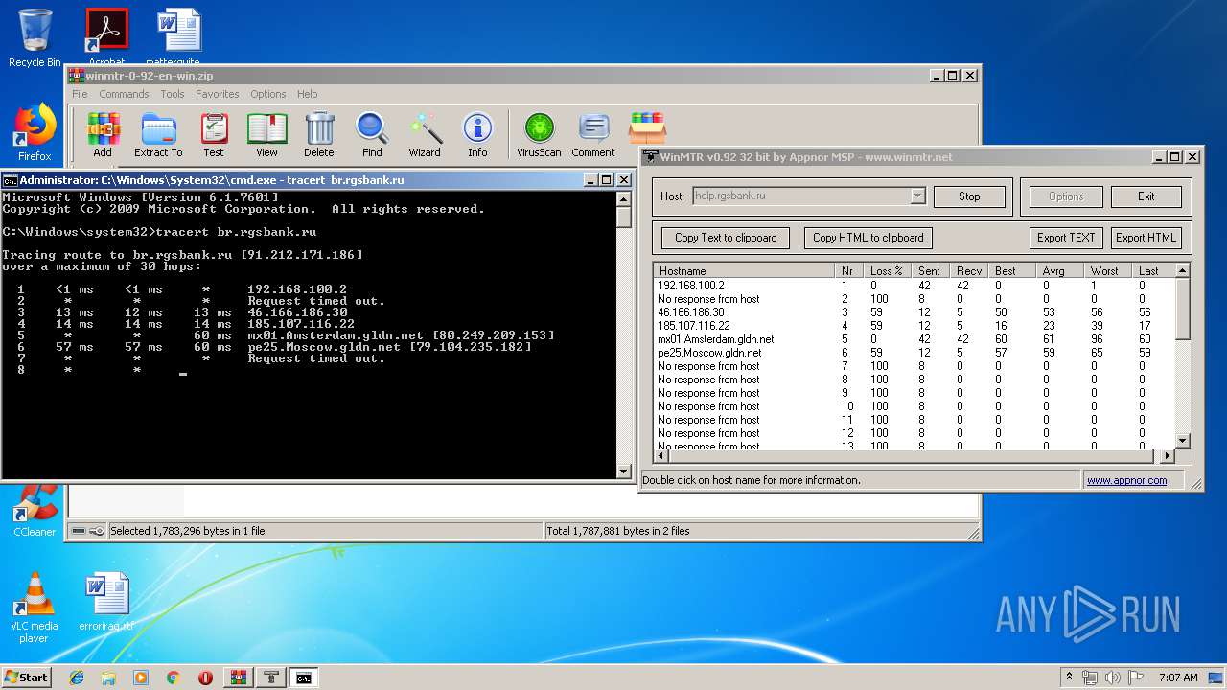Screen dimensions: 1227x690
Task: Open the CCleaner desktop icon
Action: pyautogui.click(x=35, y=512)
